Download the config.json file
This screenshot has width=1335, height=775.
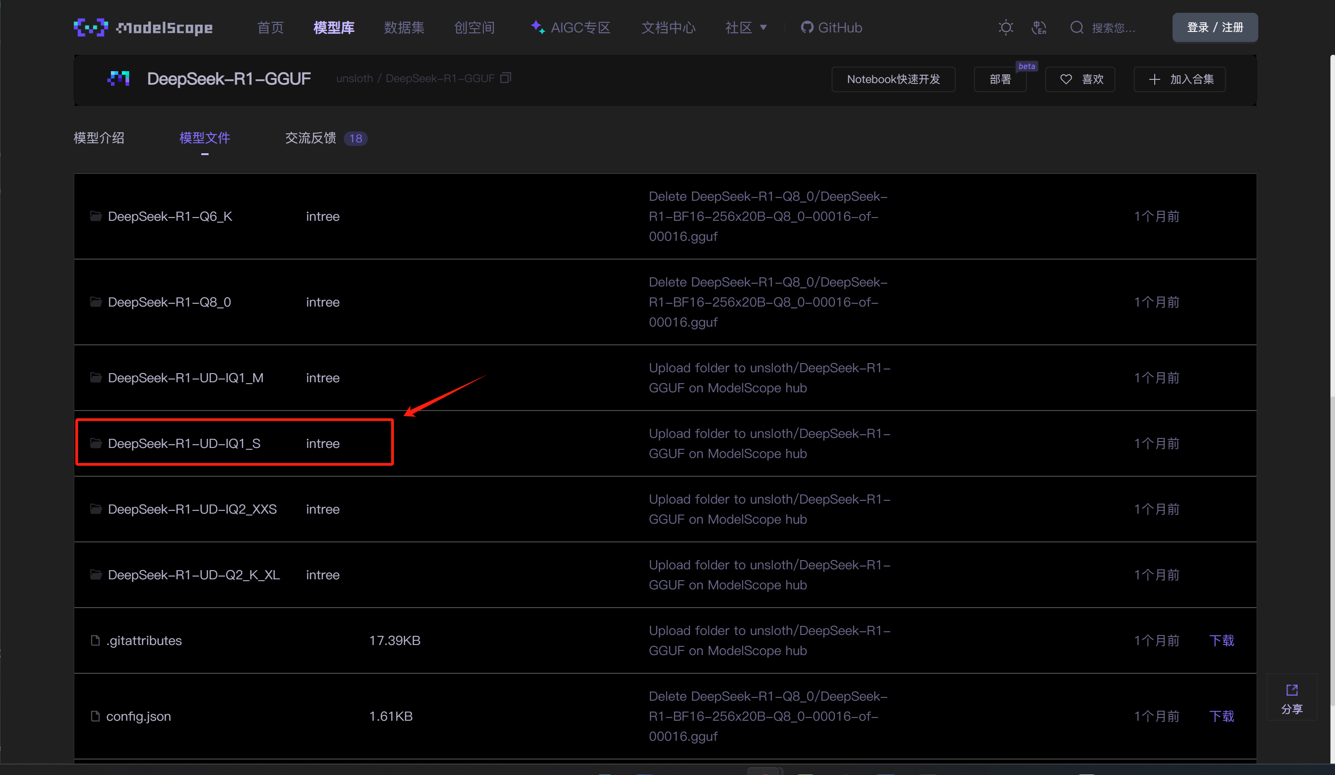click(x=1221, y=716)
